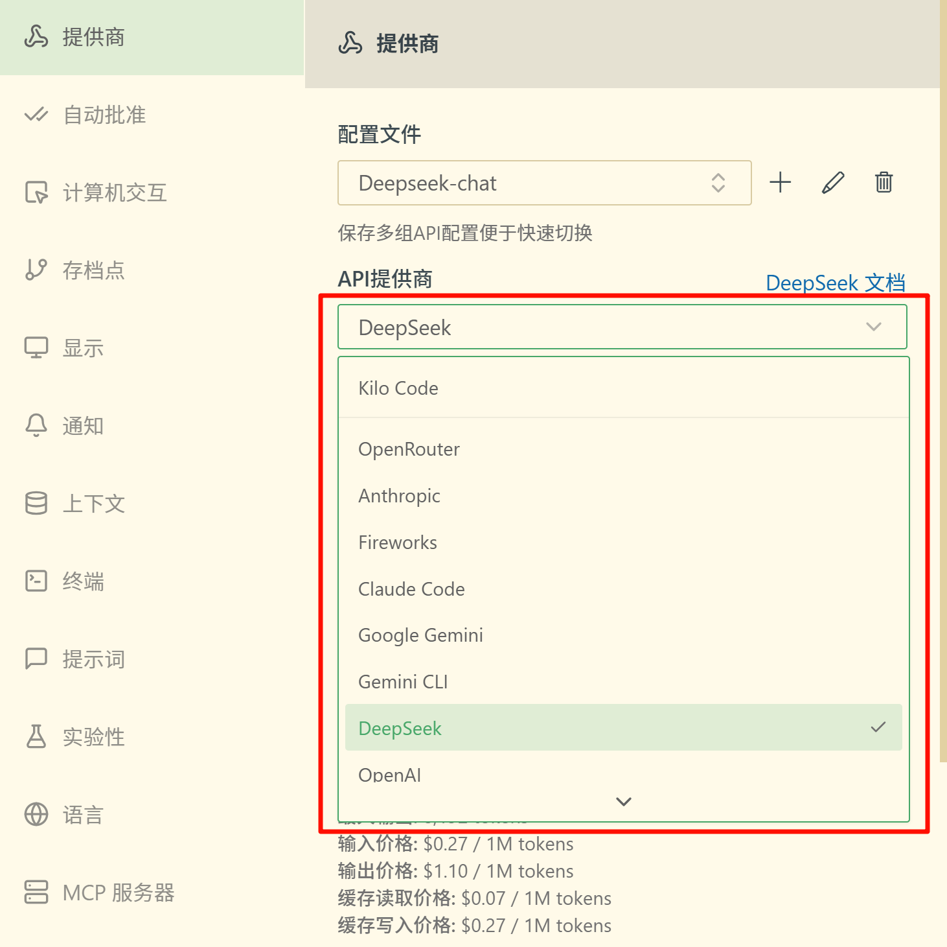Click the scroll-down chevron under provider list
The height and width of the screenshot is (947, 947).
pyautogui.click(x=624, y=802)
